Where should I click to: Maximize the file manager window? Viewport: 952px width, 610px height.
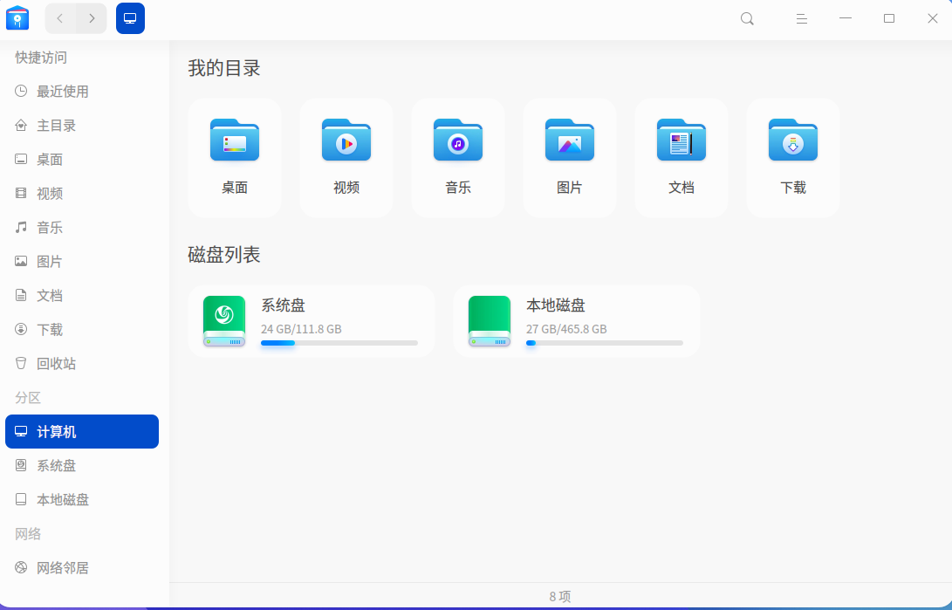889,18
